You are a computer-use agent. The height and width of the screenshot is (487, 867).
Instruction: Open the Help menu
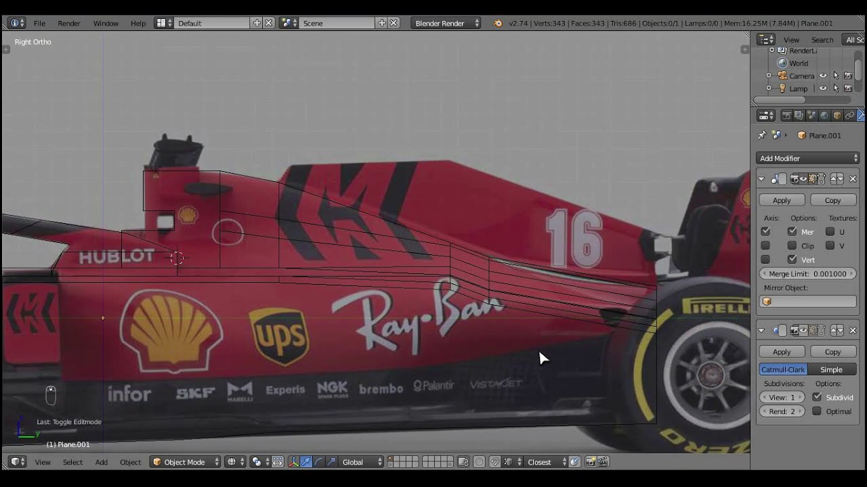(138, 23)
